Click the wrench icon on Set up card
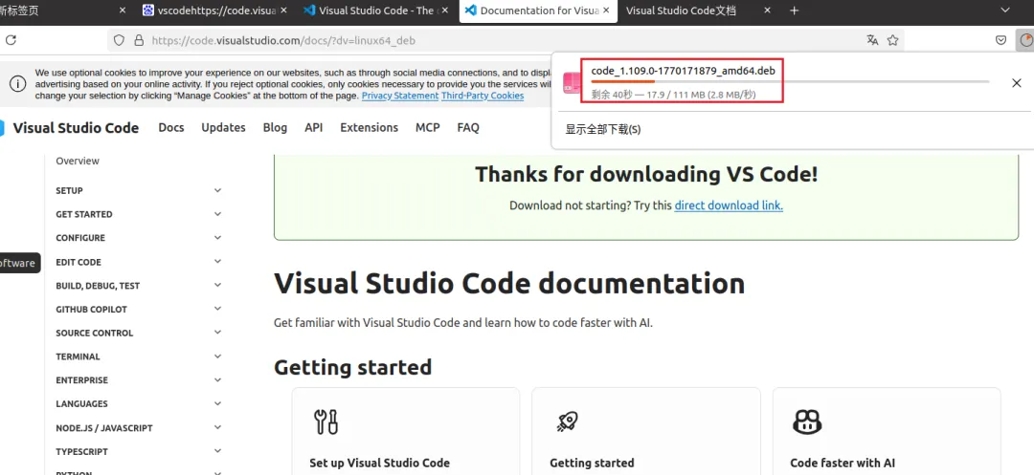This screenshot has height=475, width=1034. [x=326, y=421]
